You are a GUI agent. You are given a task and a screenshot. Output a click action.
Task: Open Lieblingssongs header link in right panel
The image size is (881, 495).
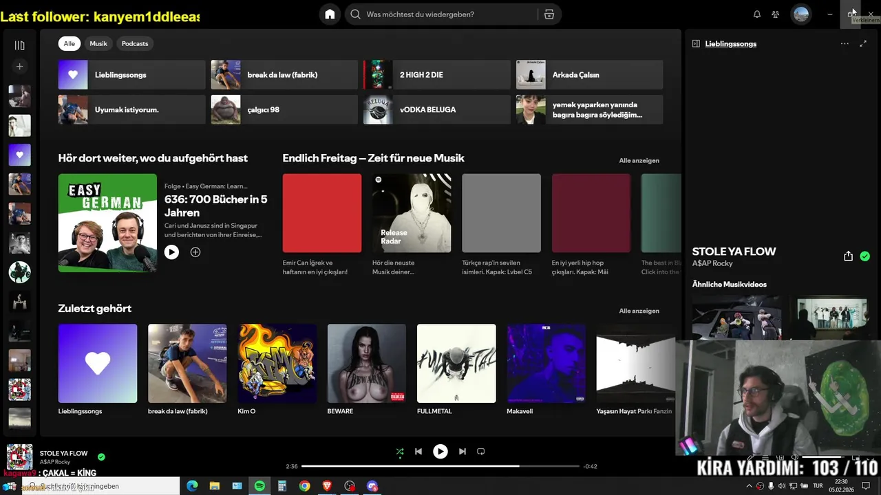click(x=731, y=43)
